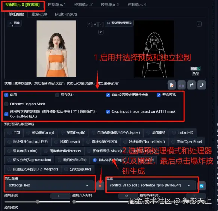Toggle the 开启预览 checkbox

coord(159,95)
